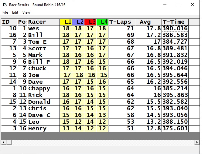Click the green L4 lane column header
This screenshot has height=154, width=215.
click(102, 22)
